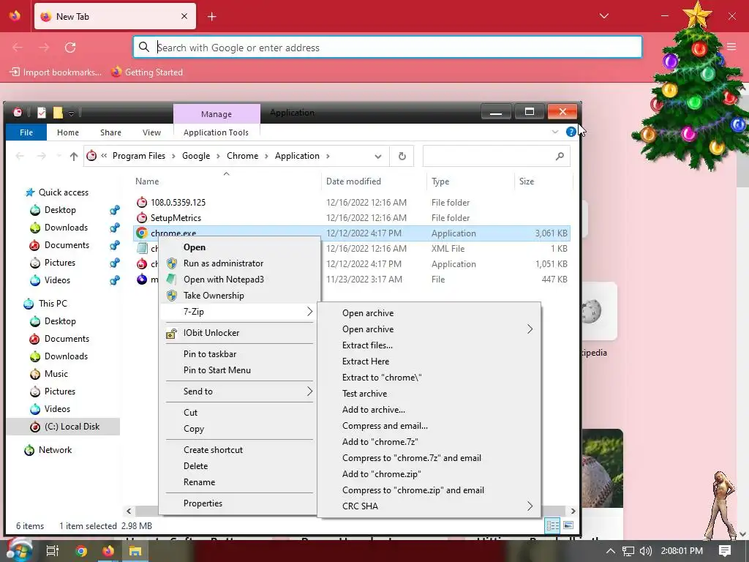This screenshot has height=562, width=749.
Task: Open Firefox hamburger menu
Action: point(731,46)
